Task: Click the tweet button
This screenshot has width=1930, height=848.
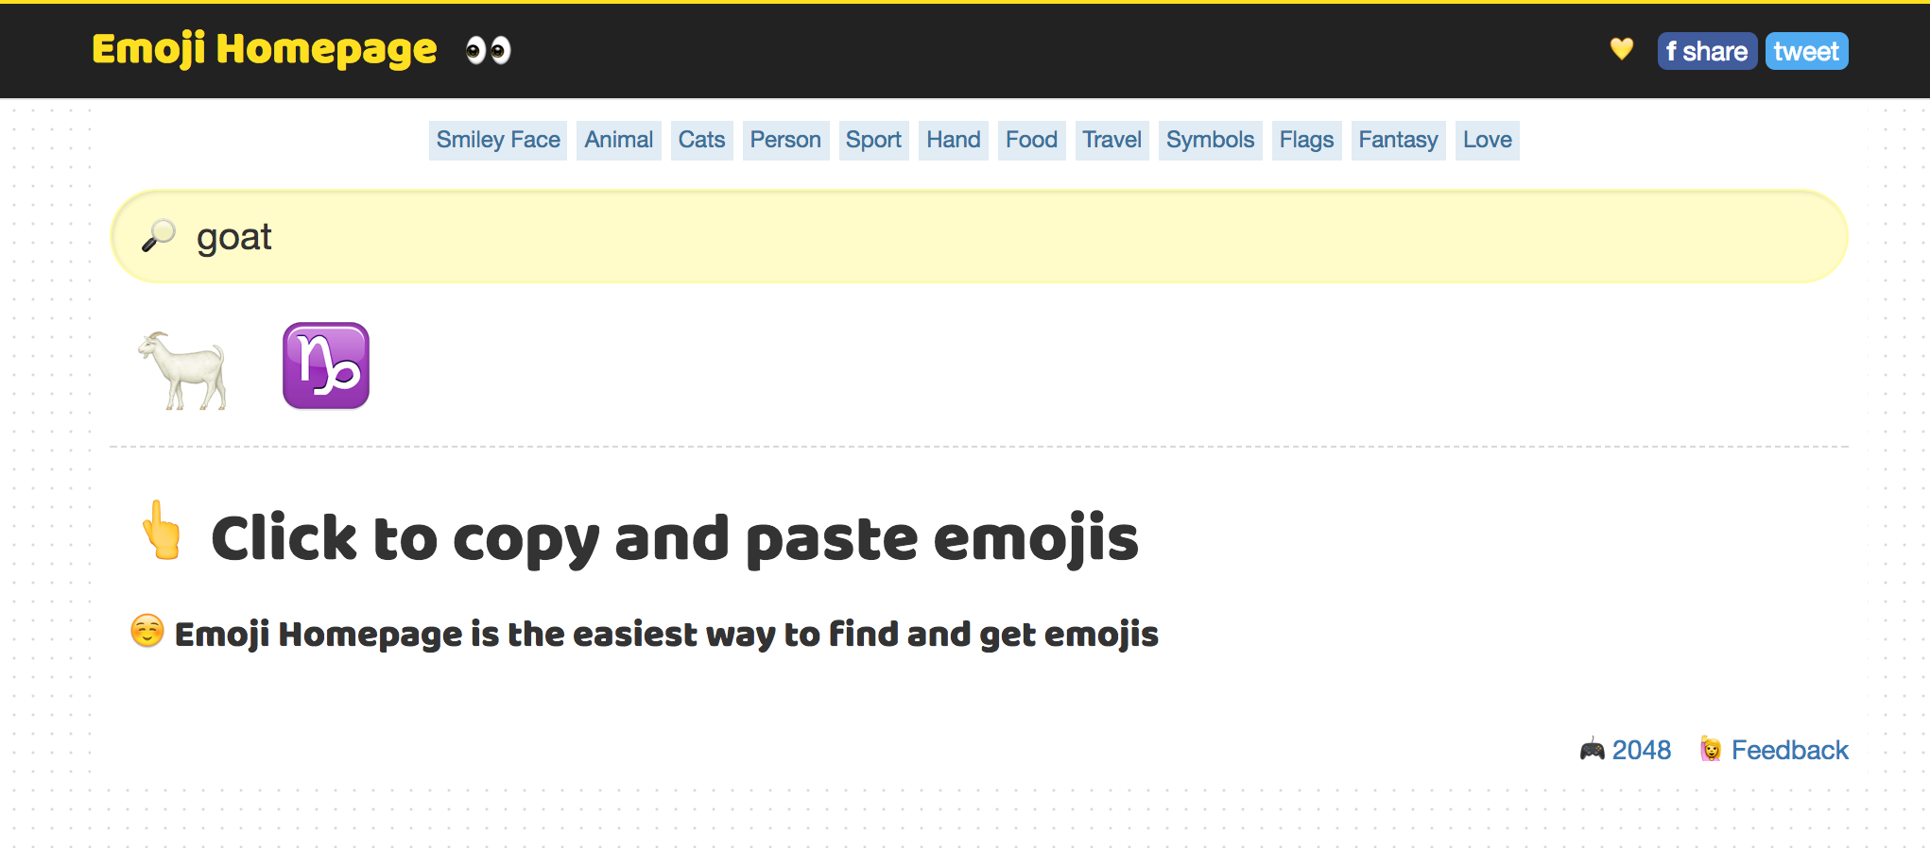Action: coord(1806,51)
